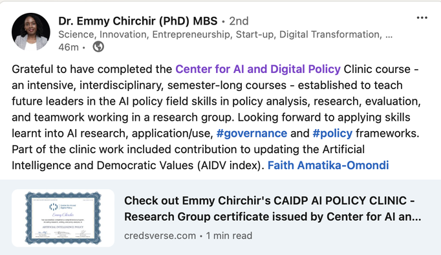Click the 'Clinic course' words in post body
This screenshot has height=255, width=441.
click(377, 69)
